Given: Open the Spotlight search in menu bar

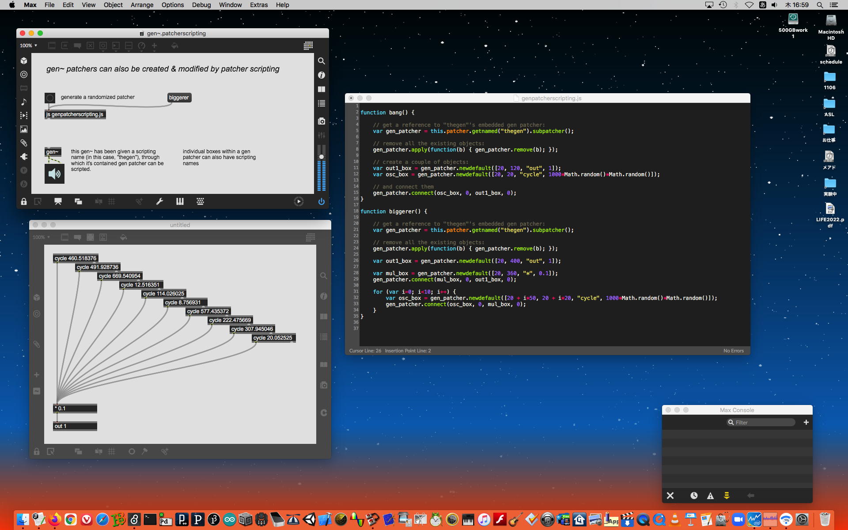Looking at the screenshot, I should [x=820, y=5].
